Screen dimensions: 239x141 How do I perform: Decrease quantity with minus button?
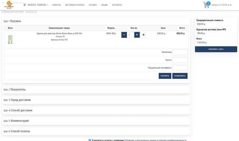124,35
